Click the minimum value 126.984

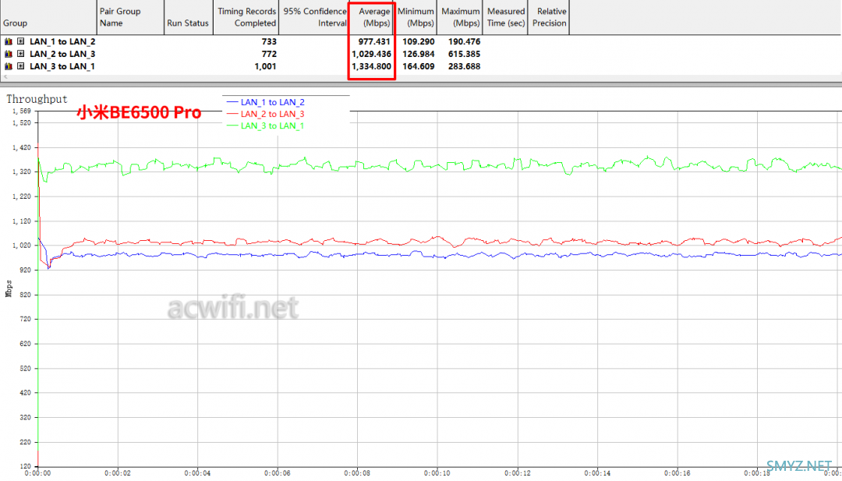[x=419, y=54]
